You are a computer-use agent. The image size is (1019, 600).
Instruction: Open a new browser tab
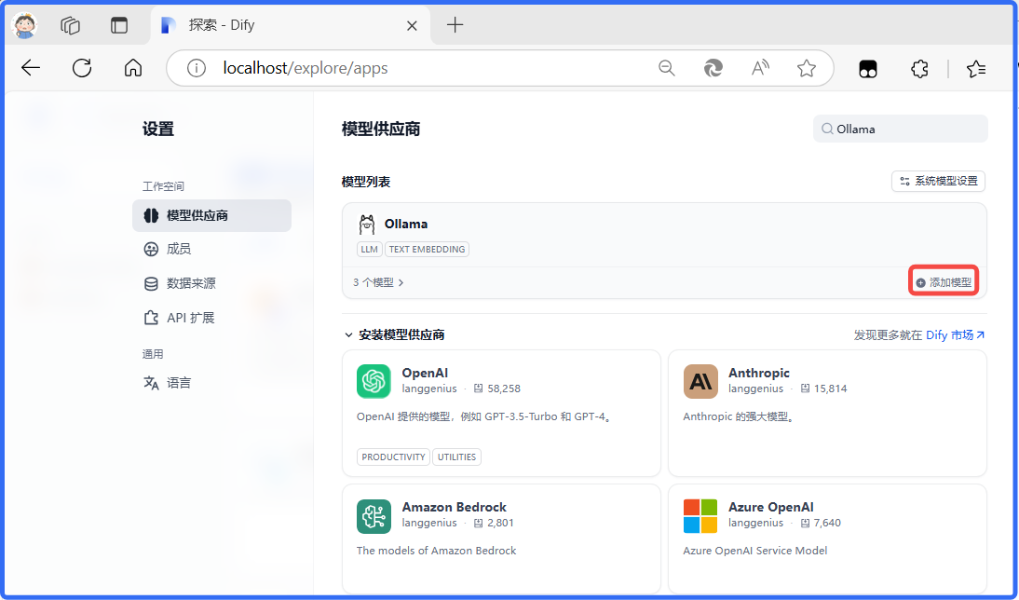[455, 25]
